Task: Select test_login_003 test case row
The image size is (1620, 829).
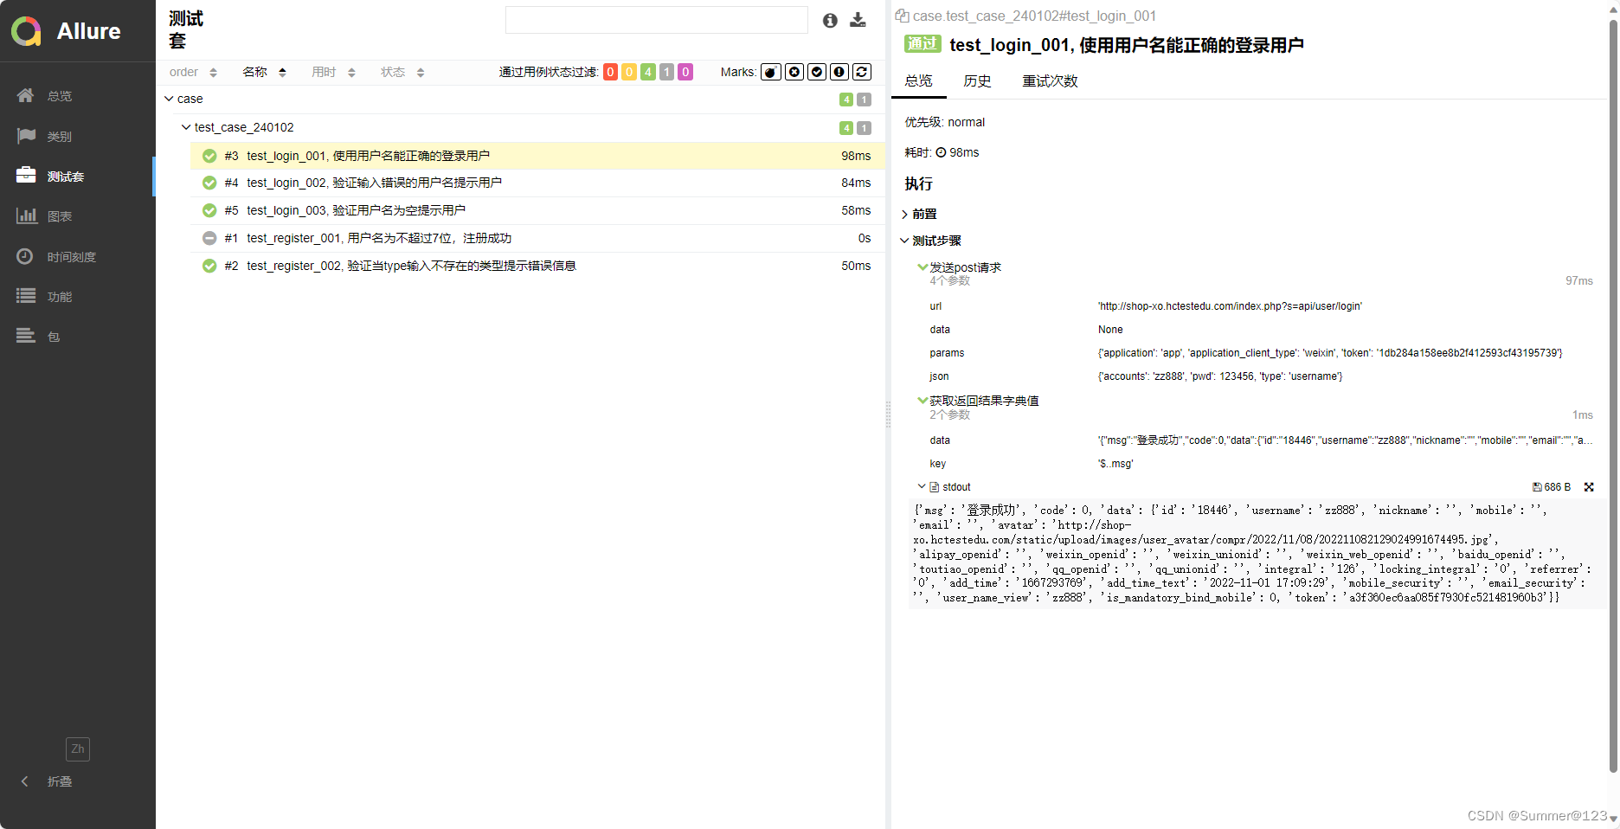Action: pyautogui.click(x=537, y=210)
